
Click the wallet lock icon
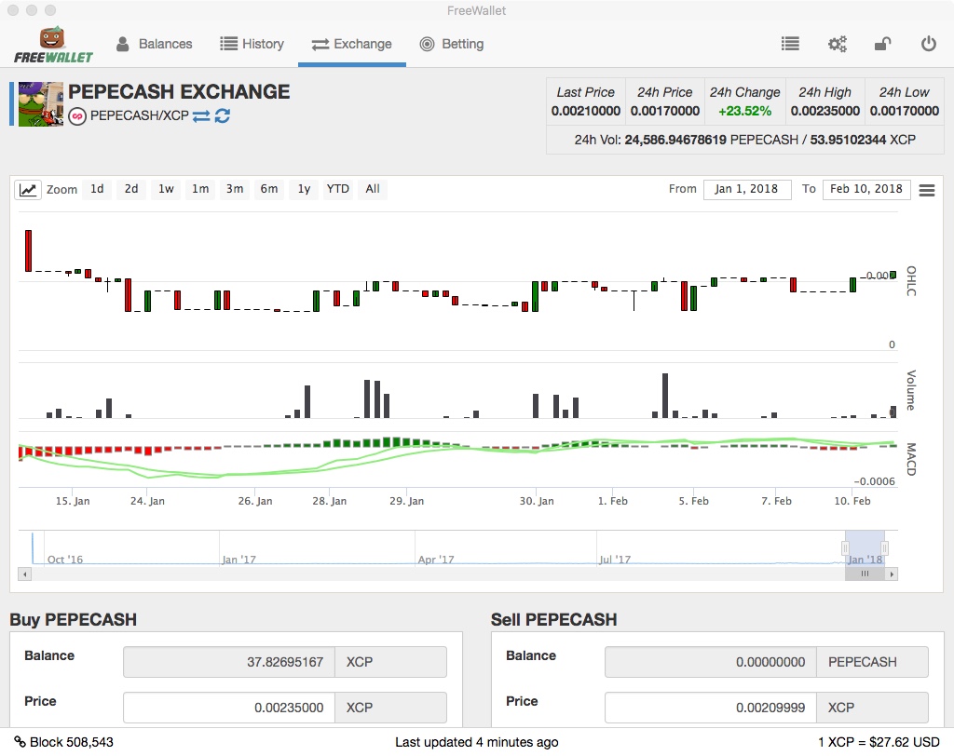[x=882, y=44]
